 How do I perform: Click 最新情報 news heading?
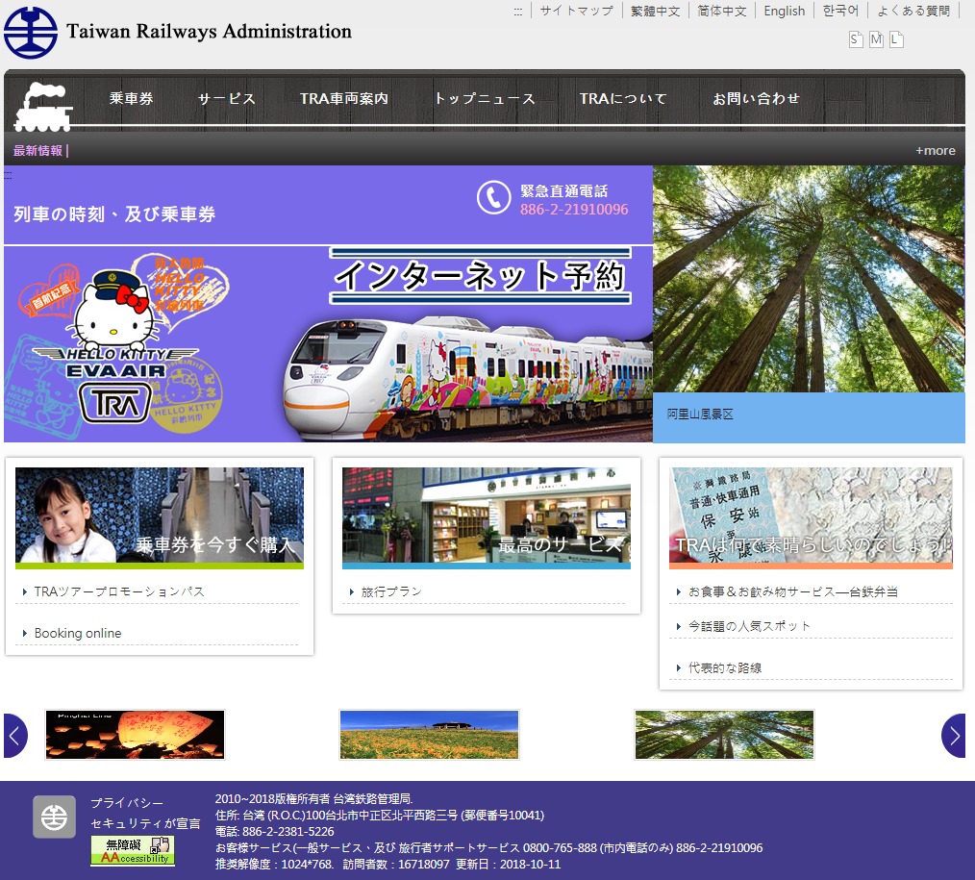point(37,150)
